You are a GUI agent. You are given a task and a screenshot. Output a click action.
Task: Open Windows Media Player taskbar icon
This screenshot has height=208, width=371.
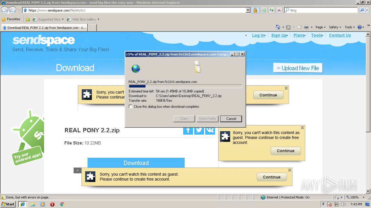(x=43, y=204)
